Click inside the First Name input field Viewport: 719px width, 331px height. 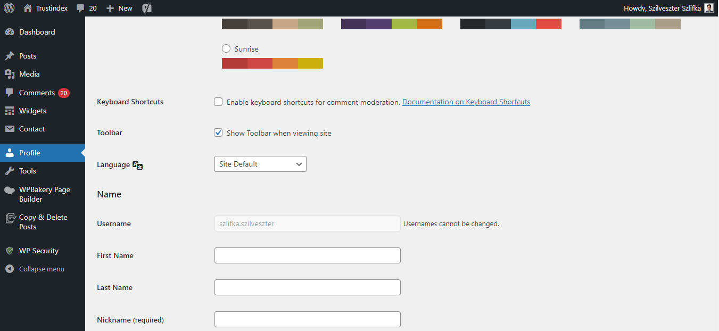click(307, 255)
